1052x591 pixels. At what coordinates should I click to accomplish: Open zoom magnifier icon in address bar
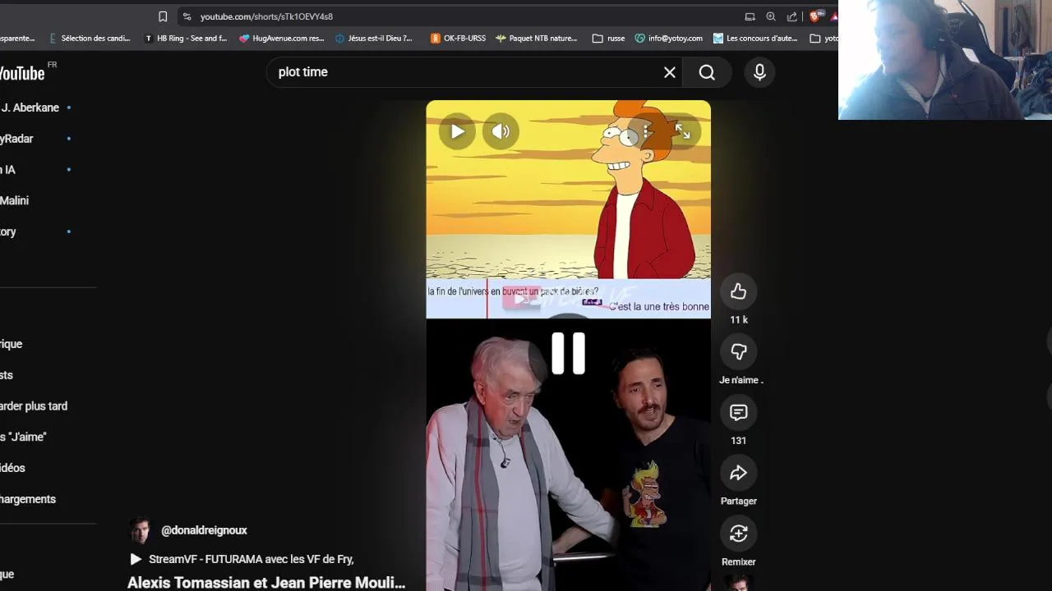[771, 16]
